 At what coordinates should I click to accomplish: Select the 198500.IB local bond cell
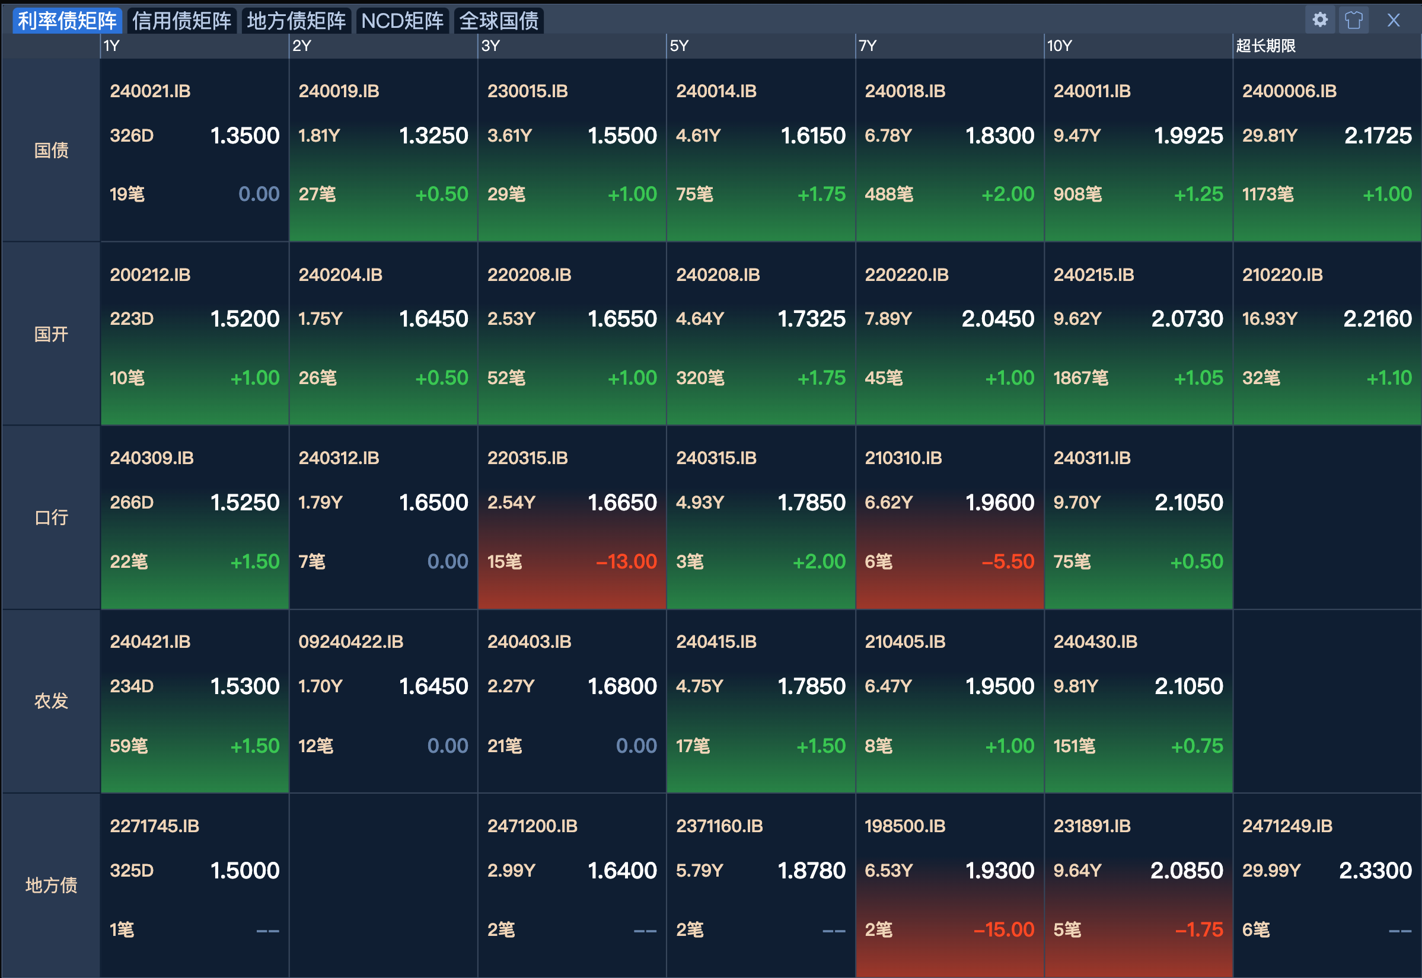click(x=949, y=885)
